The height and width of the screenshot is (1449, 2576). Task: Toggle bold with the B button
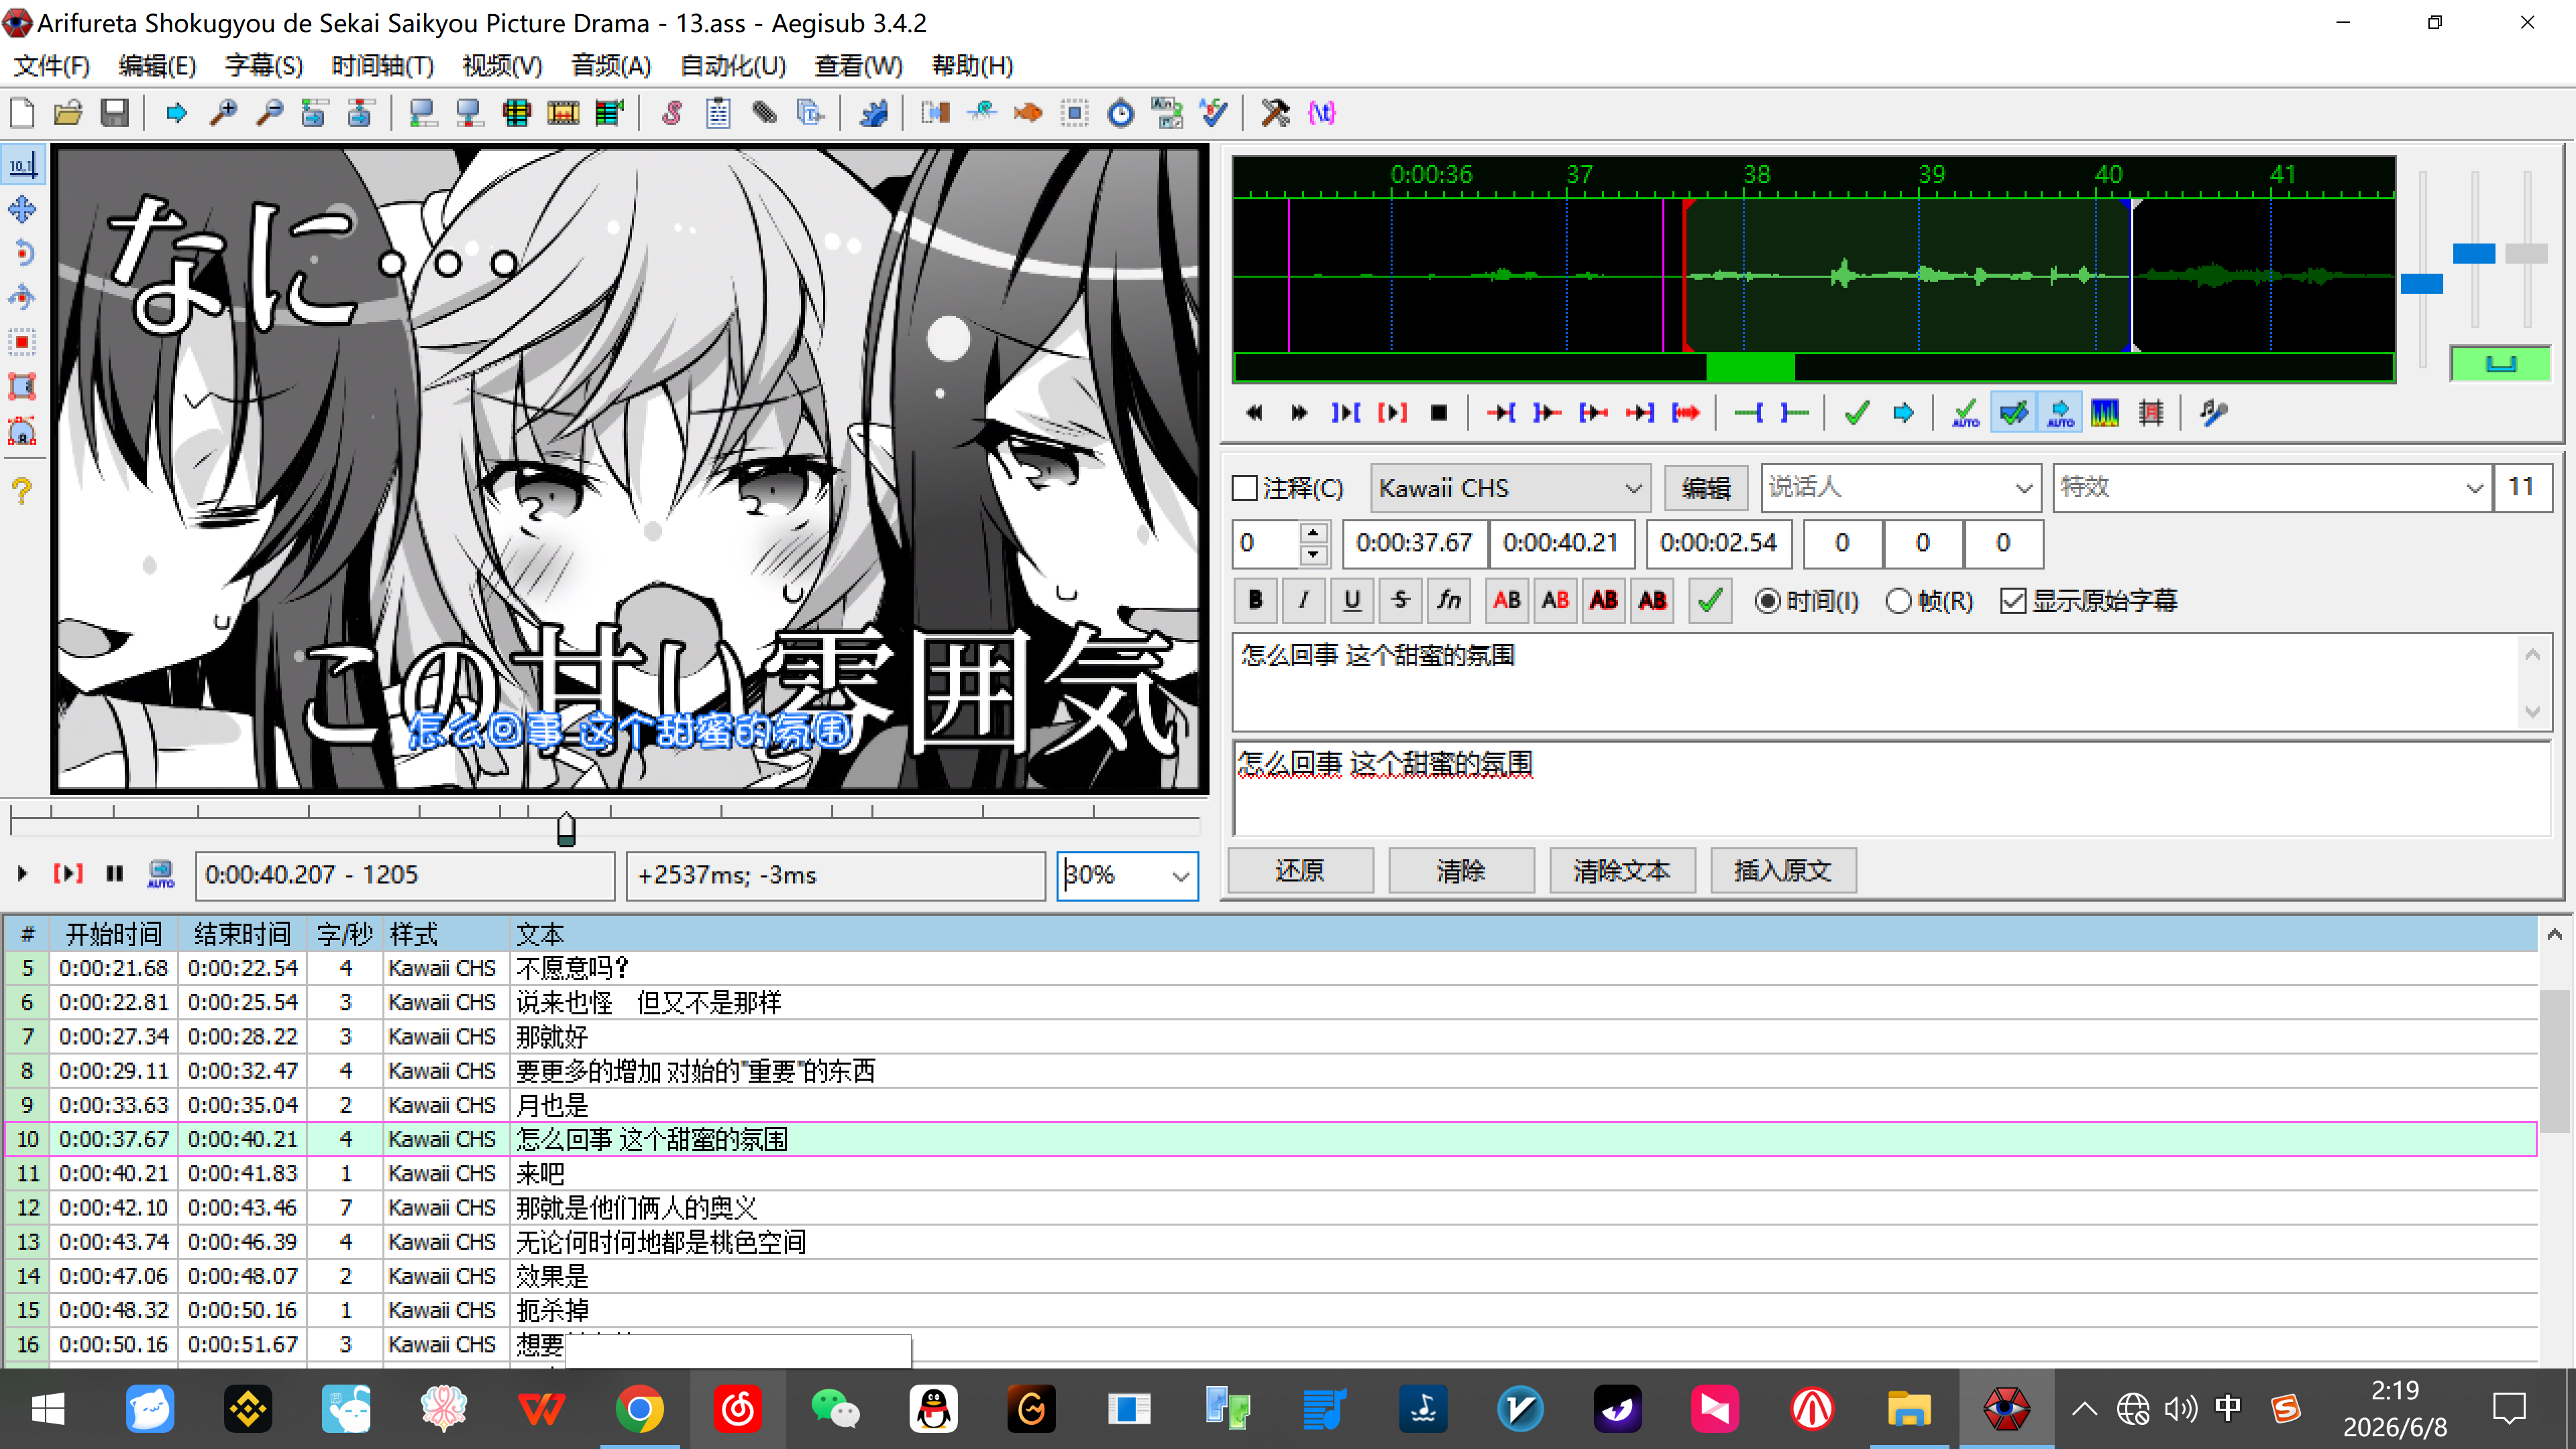tap(1255, 601)
